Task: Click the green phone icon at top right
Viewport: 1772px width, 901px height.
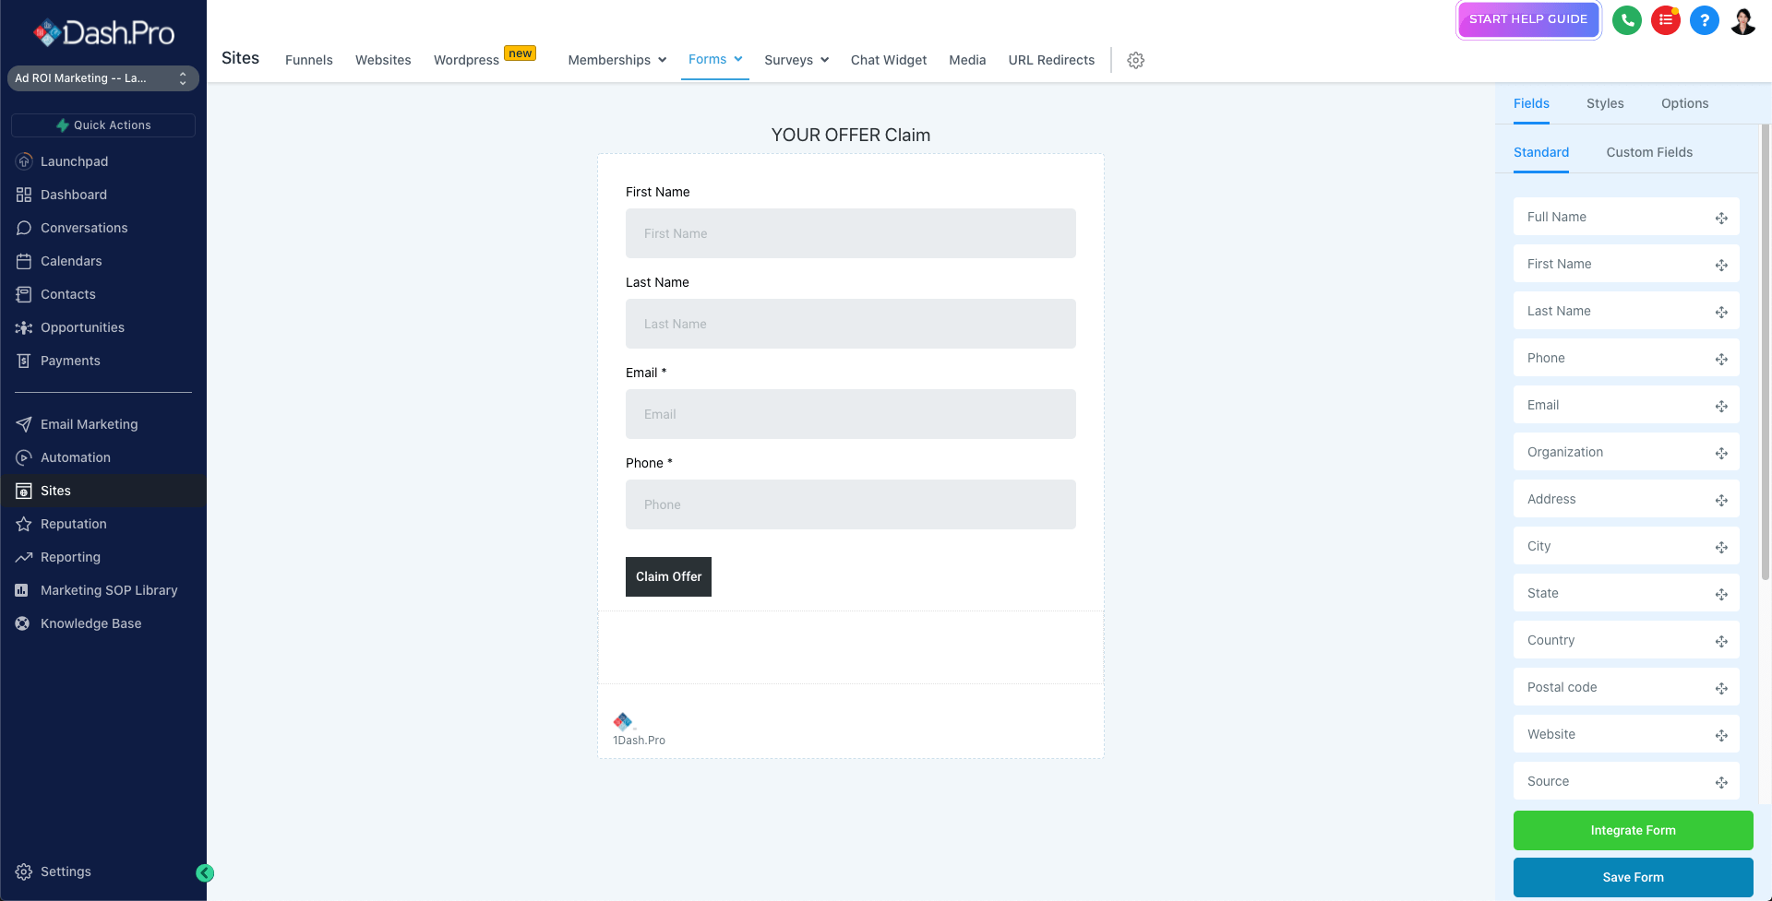Action: (1627, 19)
